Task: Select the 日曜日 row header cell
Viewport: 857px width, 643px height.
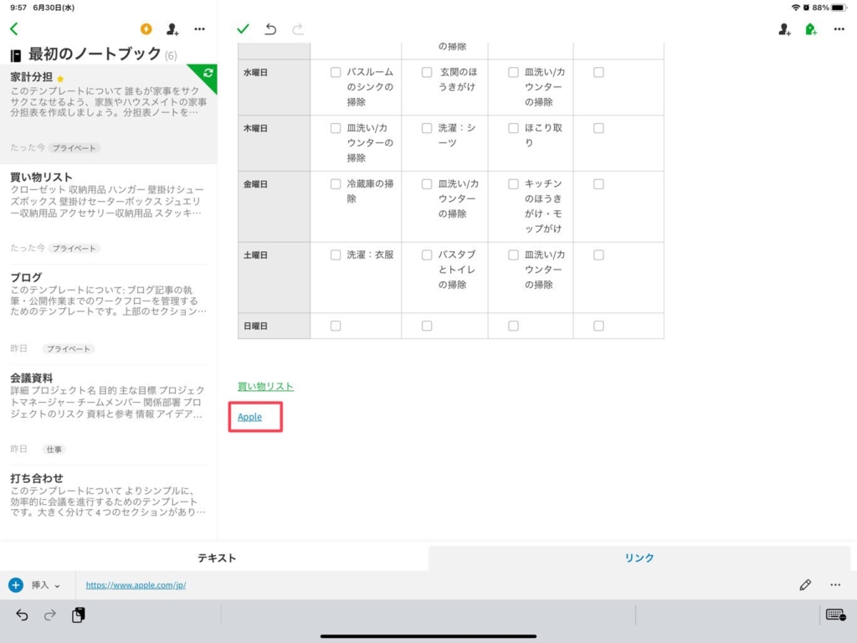Action: (x=274, y=326)
